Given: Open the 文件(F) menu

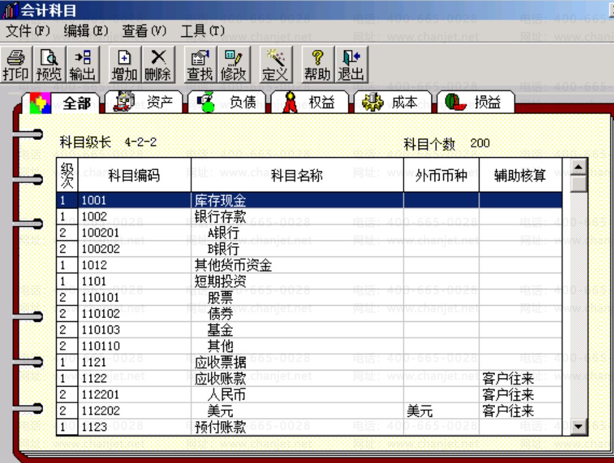Looking at the screenshot, I should pos(27,31).
